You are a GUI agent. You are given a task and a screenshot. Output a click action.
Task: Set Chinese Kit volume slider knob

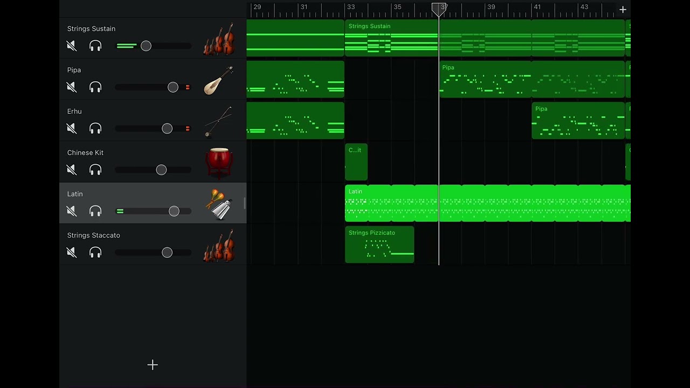(x=161, y=170)
